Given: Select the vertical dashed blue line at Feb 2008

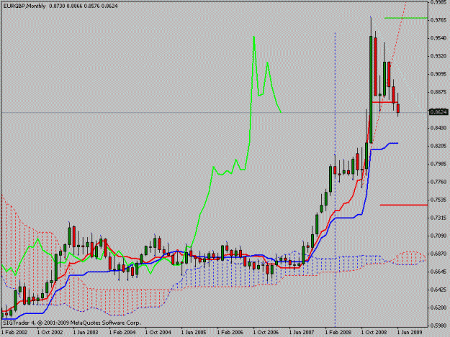Looking at the screenshot, I should pyautogui.click(x=336, y=180).
